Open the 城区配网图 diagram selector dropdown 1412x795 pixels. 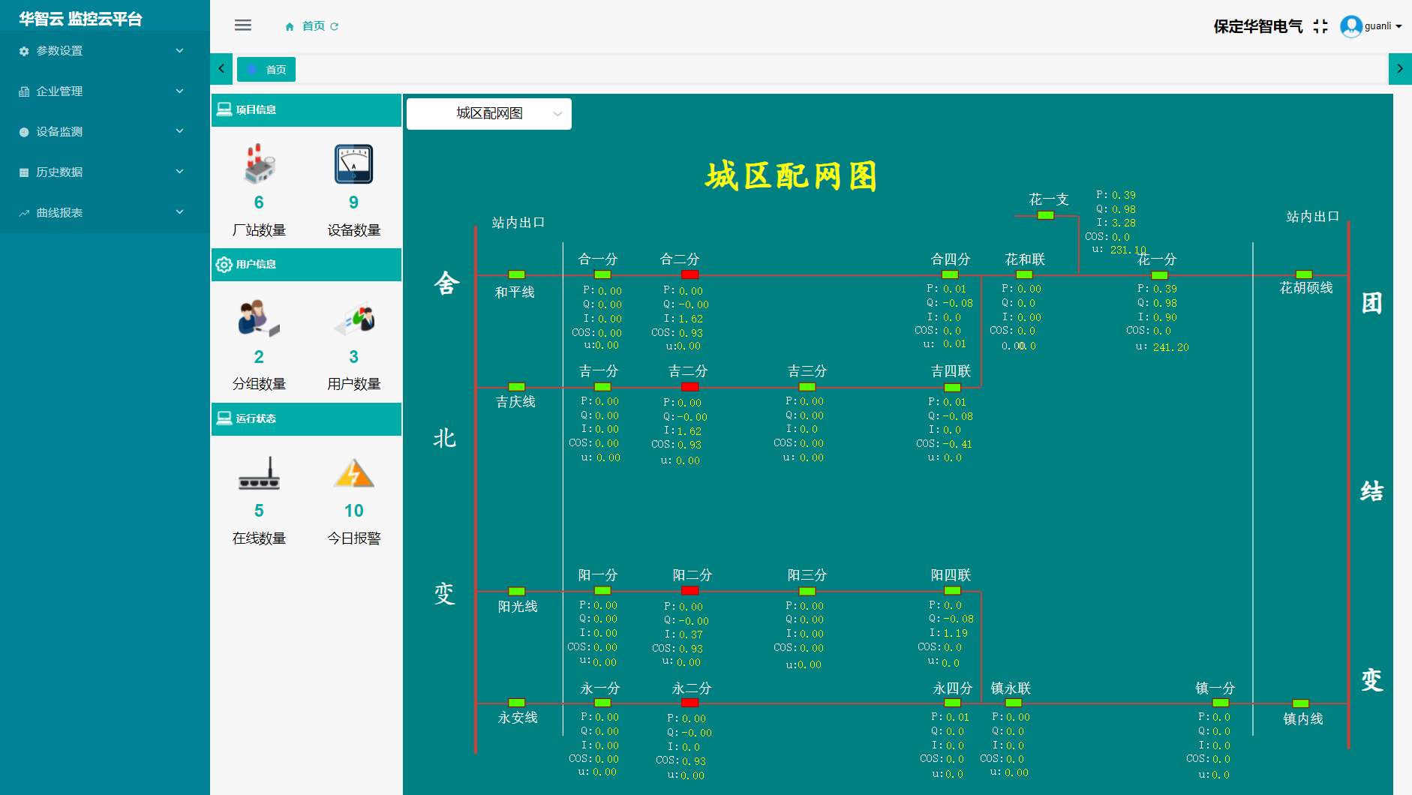click(489, 114)
